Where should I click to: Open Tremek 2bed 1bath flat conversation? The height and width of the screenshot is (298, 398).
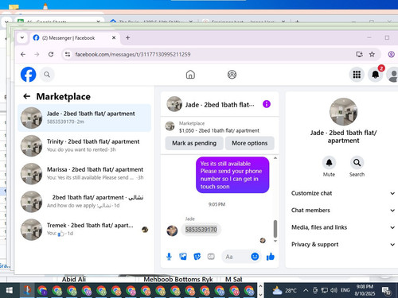coord(84,230)
